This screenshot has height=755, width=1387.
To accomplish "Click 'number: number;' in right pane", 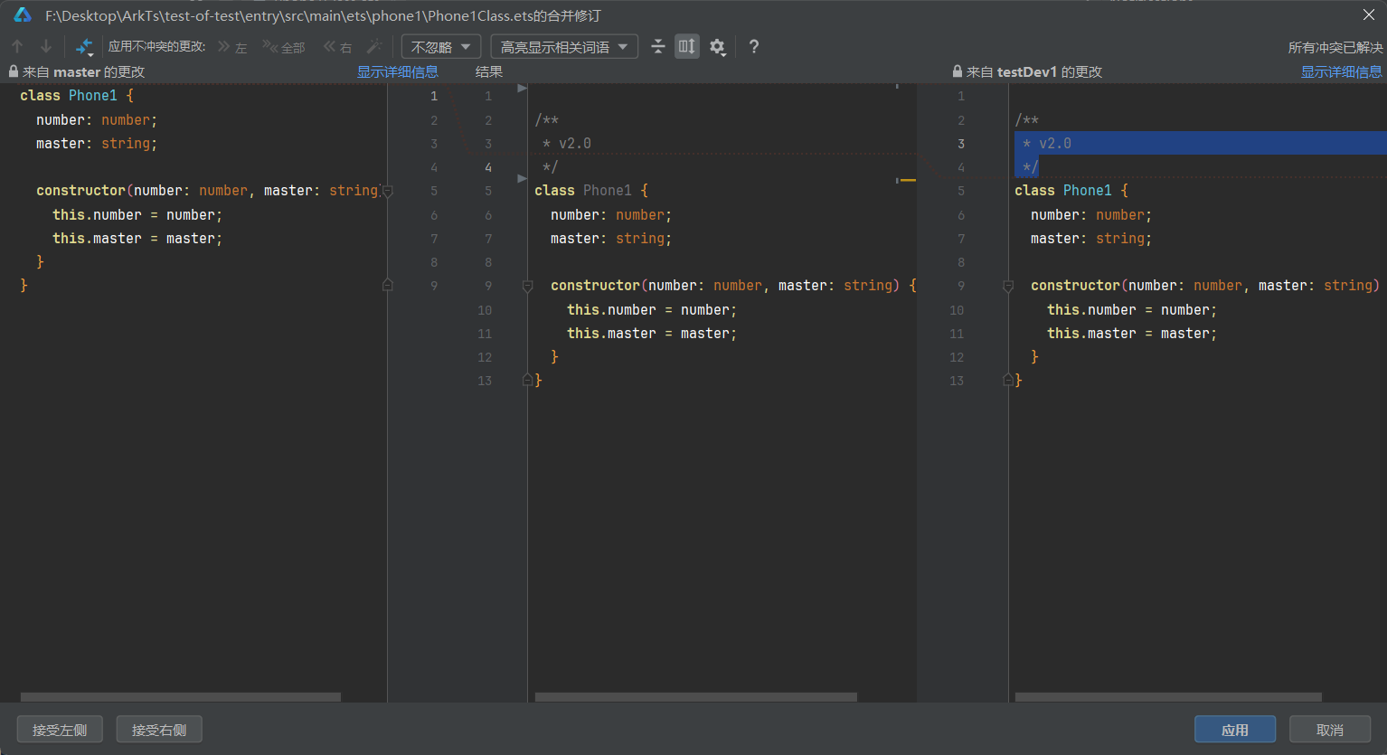I will (1091, 215).
